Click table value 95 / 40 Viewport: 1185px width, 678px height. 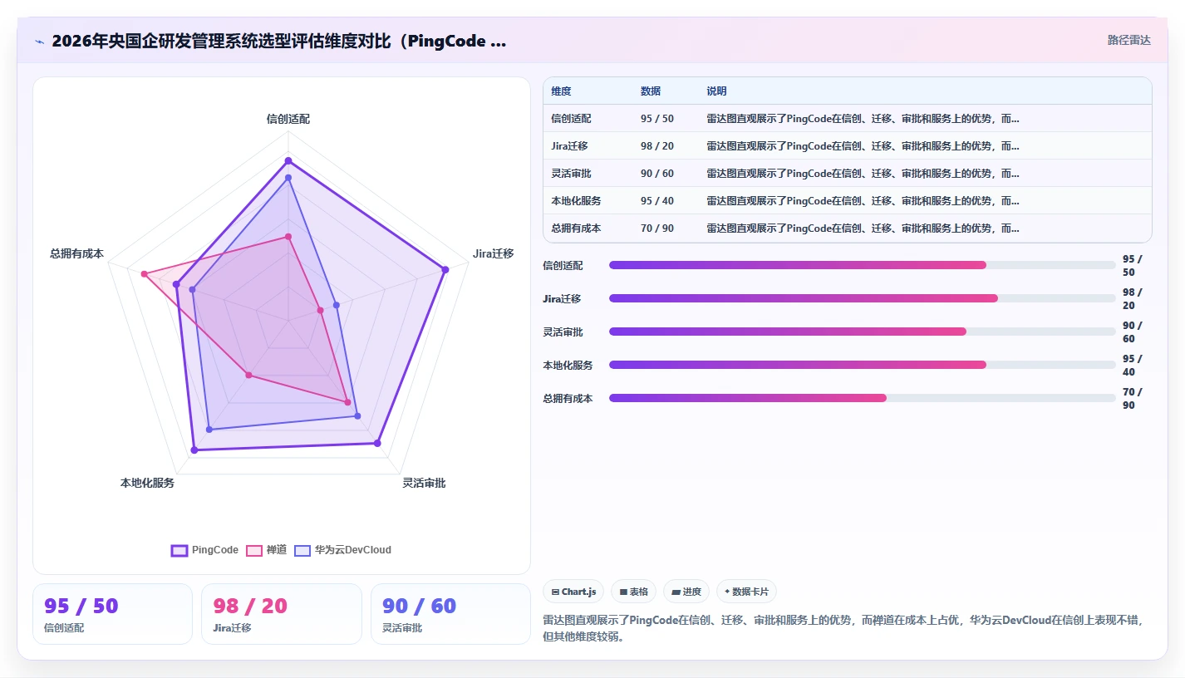click(x=657, y=201)
